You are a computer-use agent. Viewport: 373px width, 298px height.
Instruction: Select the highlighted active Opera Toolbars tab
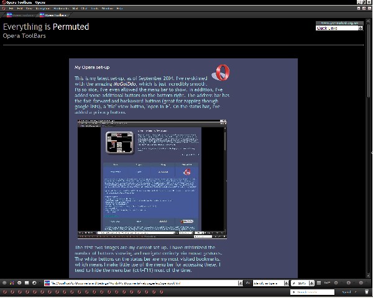(x=53, y=15)
